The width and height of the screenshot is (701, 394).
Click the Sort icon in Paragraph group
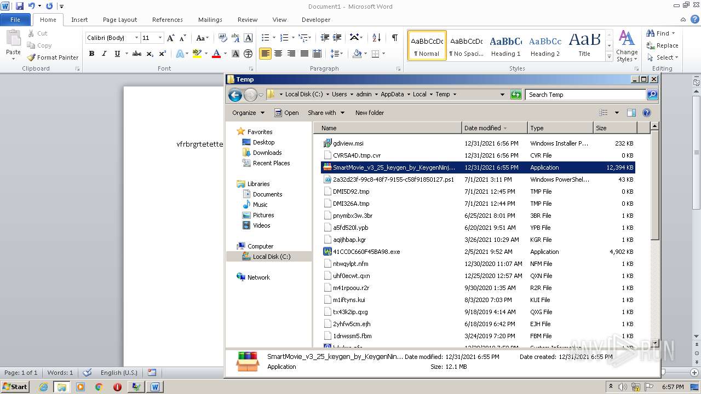point(376,38)
